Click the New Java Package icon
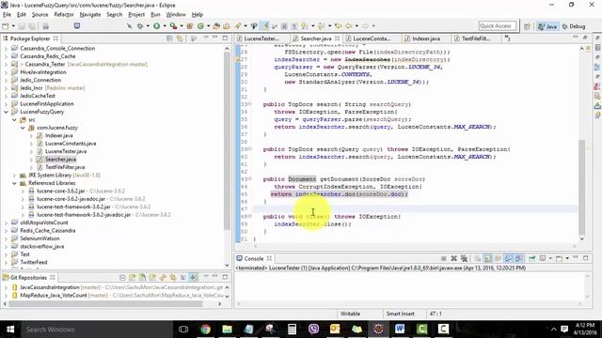This screenshot has width=602, height=338. coord(190,26)
